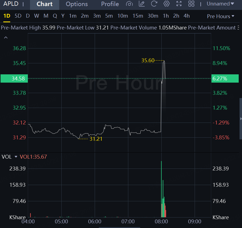This screenshot has width=242, height=228.
Task: Select the drawing pencil tool icon
Action: [142, 4]
